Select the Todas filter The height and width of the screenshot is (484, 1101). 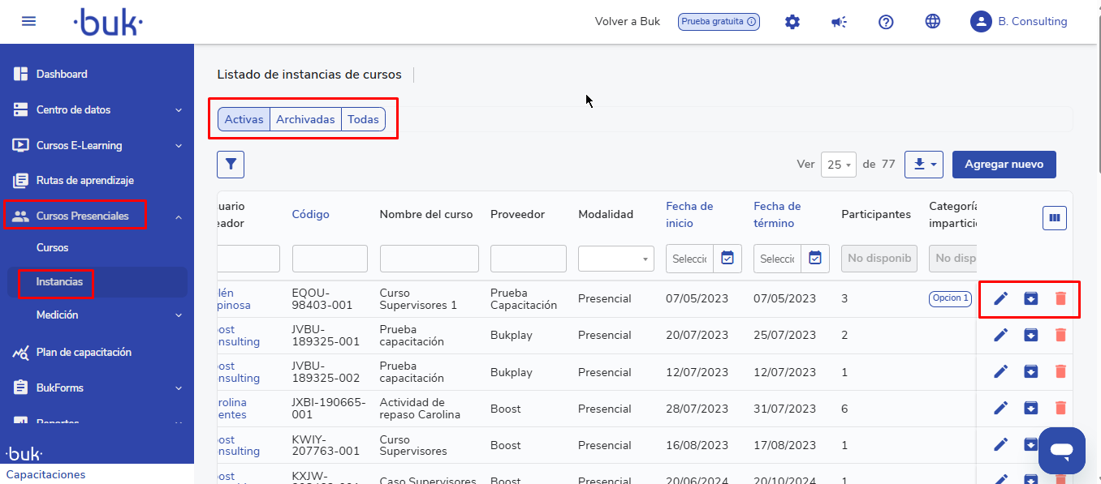tap(363, 119)
